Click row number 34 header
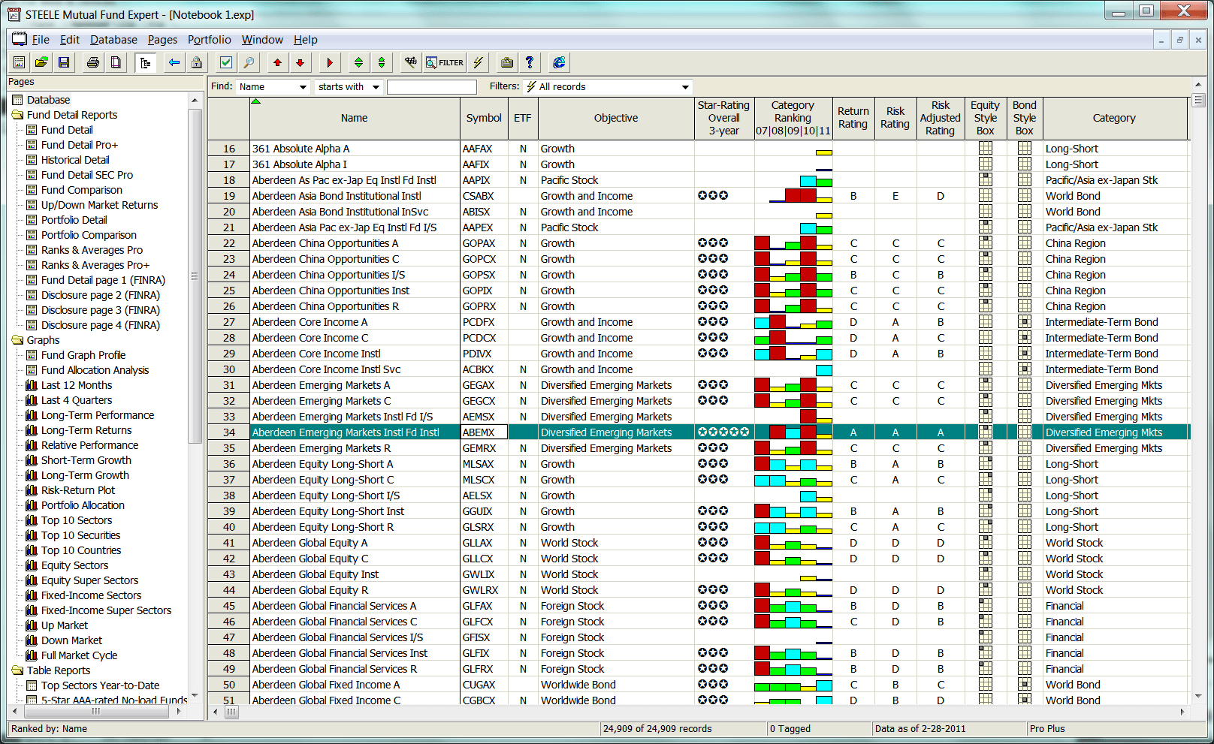 [x=229, y=432]
